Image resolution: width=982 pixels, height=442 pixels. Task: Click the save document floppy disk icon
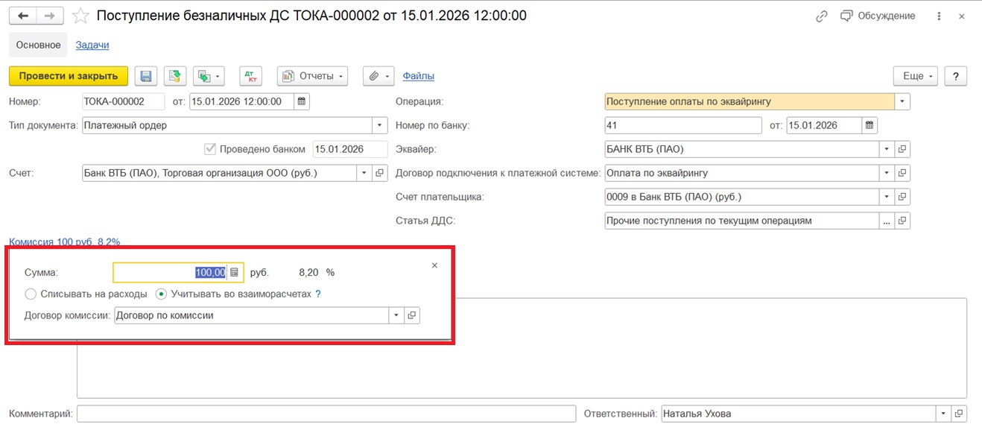tap(146, 76)
